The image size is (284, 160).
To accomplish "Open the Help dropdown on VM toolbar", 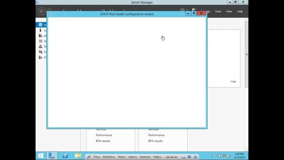I will pos(157,157).
